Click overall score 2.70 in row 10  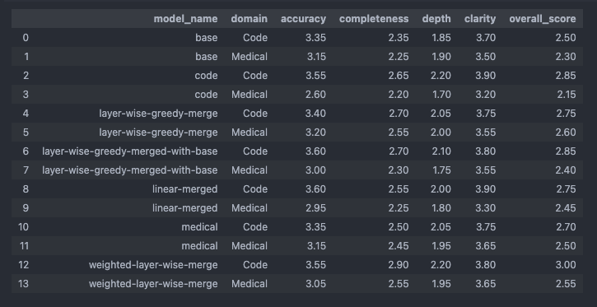click(566, 226)
